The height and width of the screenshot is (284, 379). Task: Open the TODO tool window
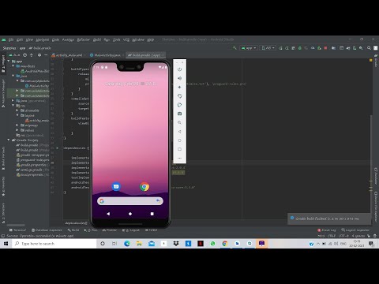click(152, 230)
